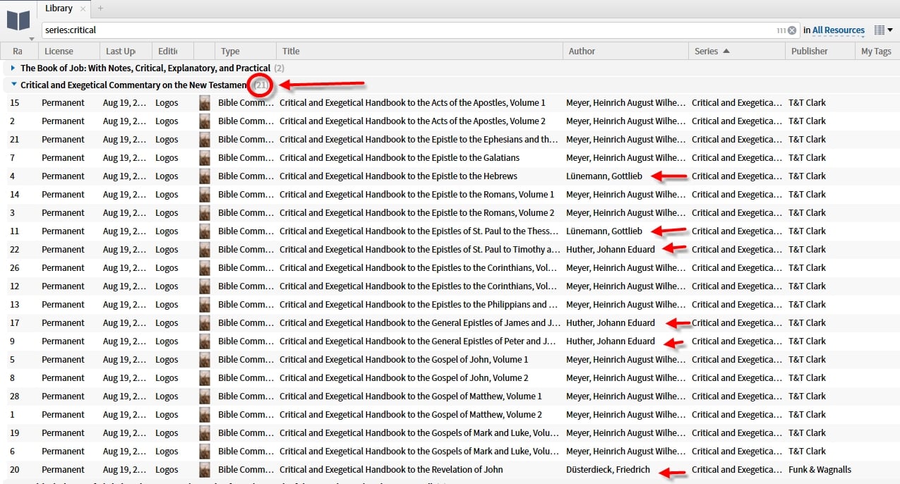Select author Lünemann, Gottlieb in Hebrews row
The width and height of the screenshot is (900, 484).
tap(604, 176)
